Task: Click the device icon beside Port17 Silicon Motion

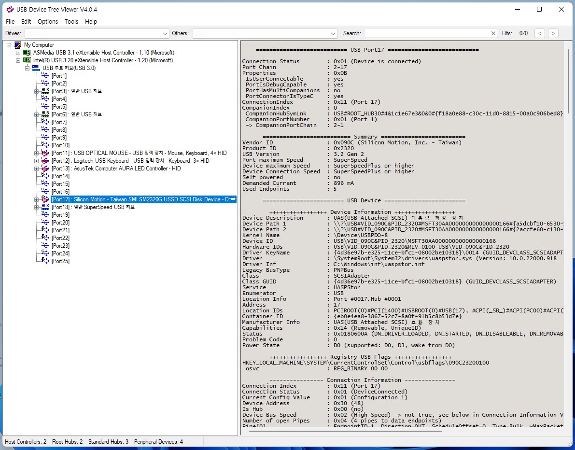Action: pos(45,199)
